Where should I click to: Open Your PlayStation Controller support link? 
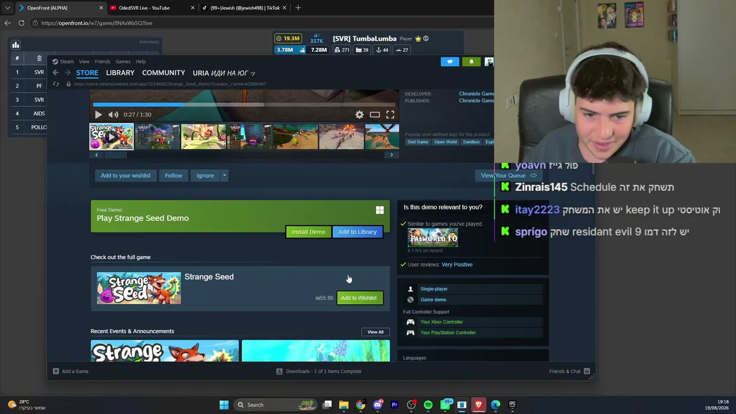click(448, 332)
